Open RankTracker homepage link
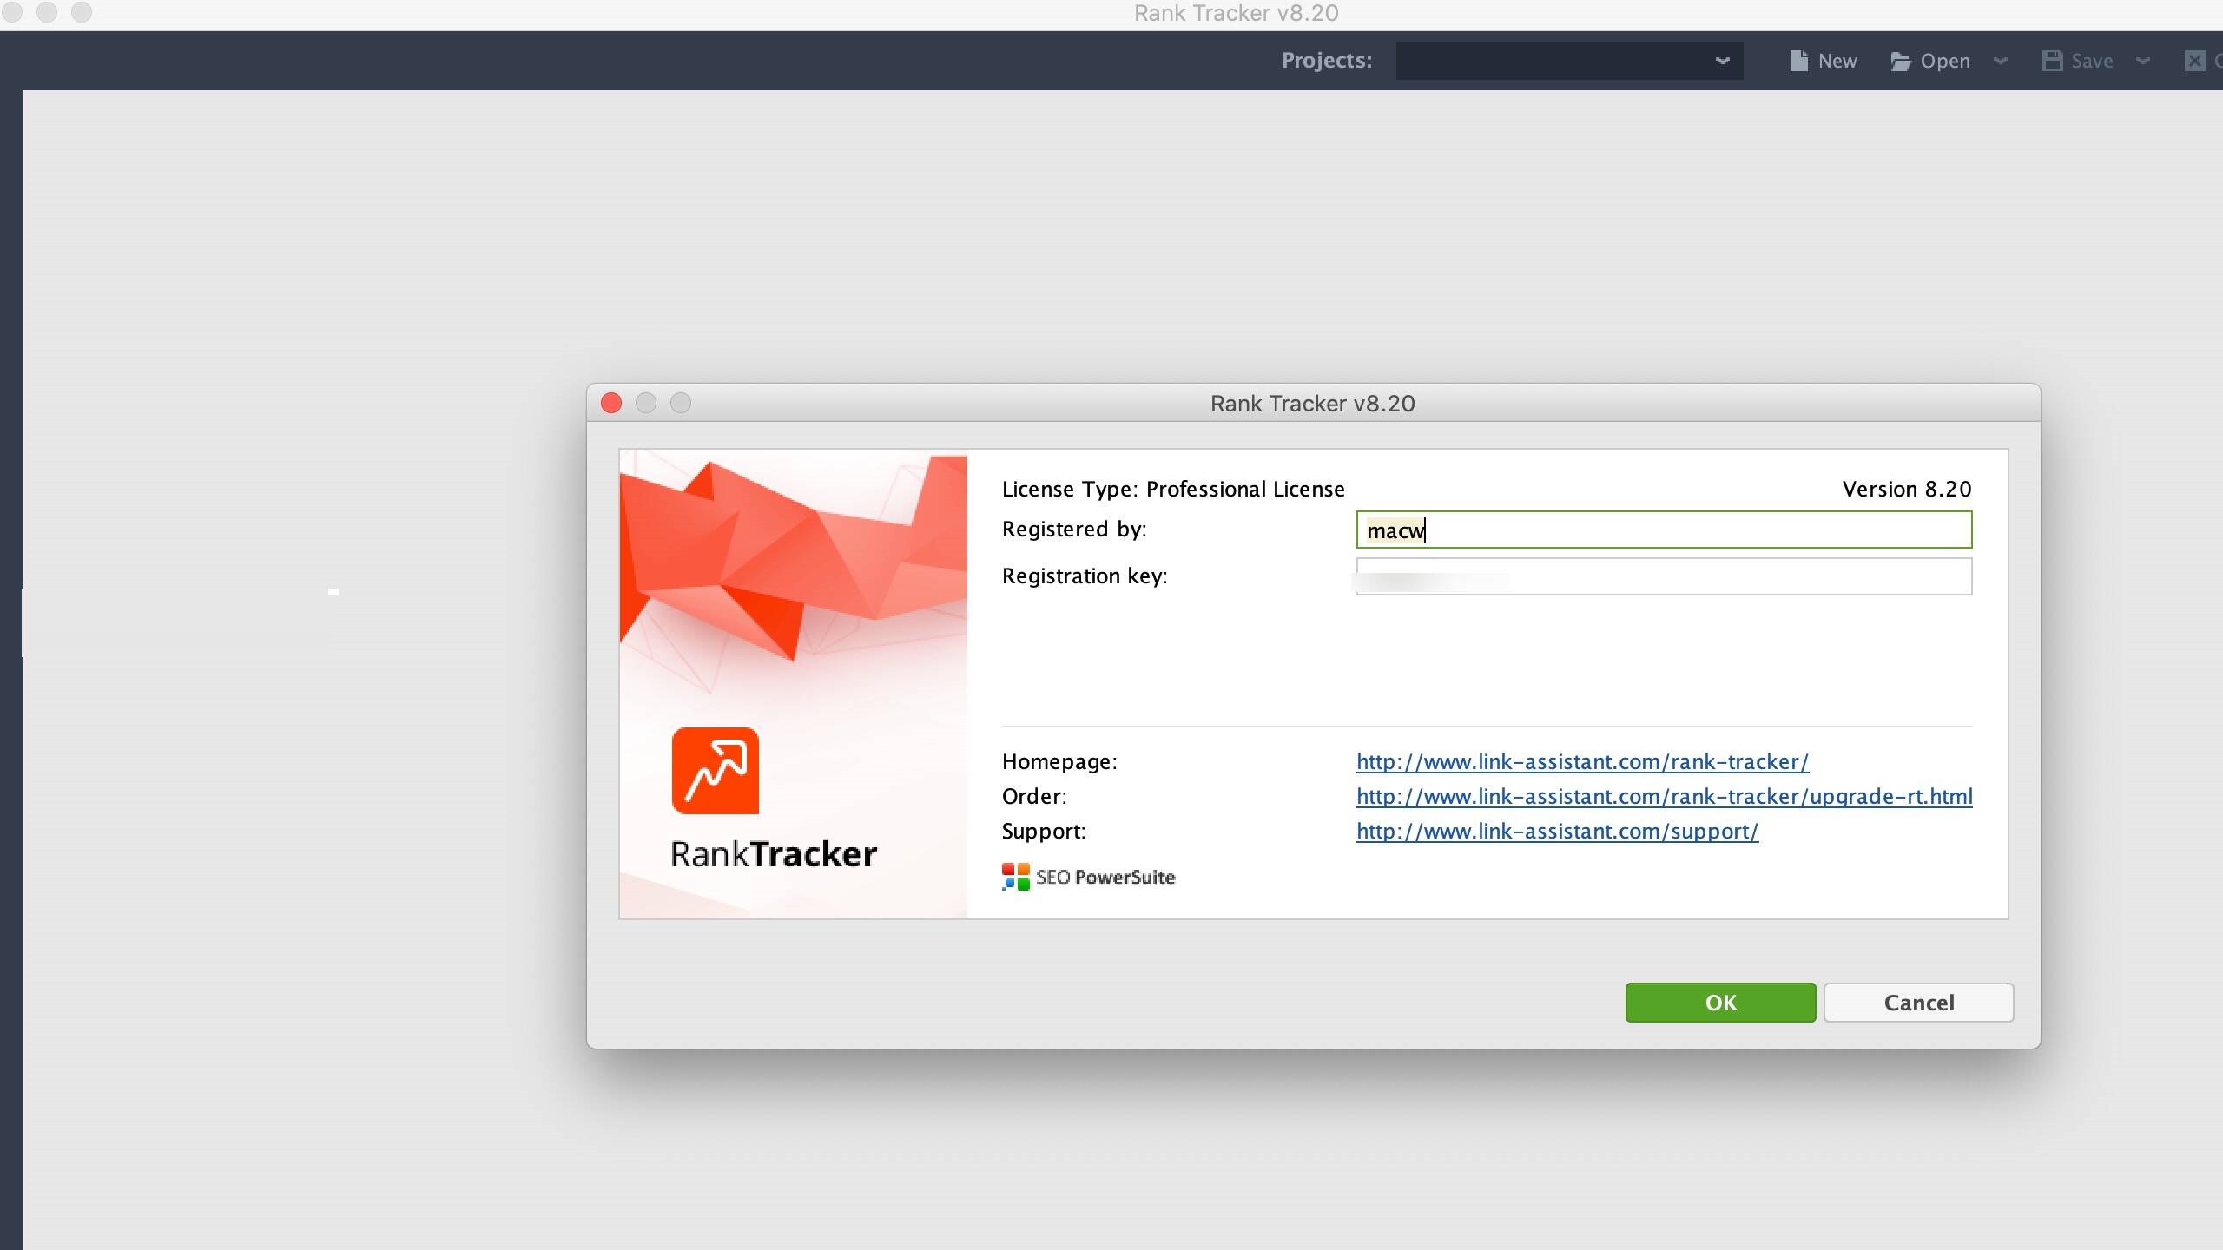 (1582, 760)
